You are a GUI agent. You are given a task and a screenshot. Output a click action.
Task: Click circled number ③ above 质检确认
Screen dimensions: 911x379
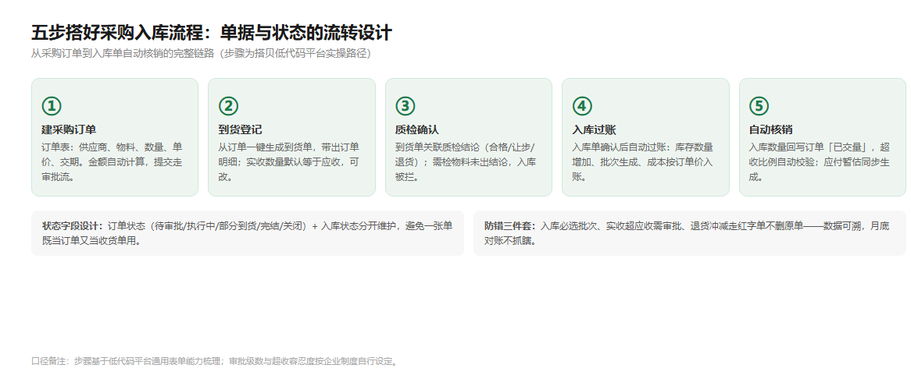[405, 106]
